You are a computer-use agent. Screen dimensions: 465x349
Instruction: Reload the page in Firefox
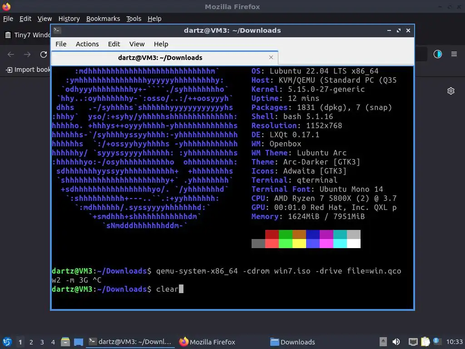pyautogui.click(x=44, y=55)
